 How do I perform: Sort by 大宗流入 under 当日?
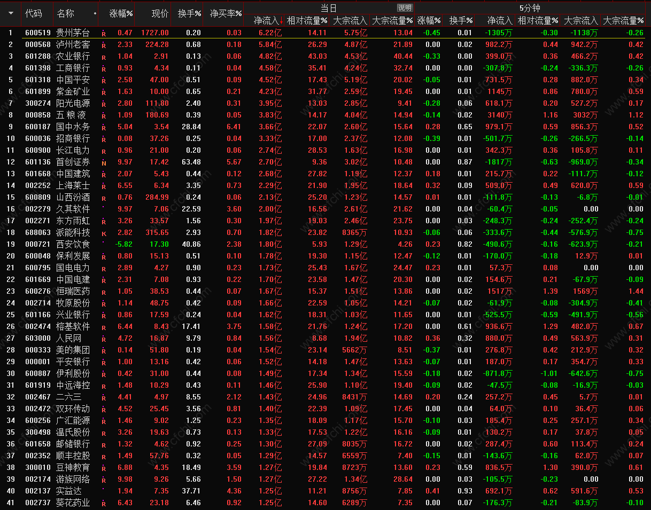click(x=350, y=21)
